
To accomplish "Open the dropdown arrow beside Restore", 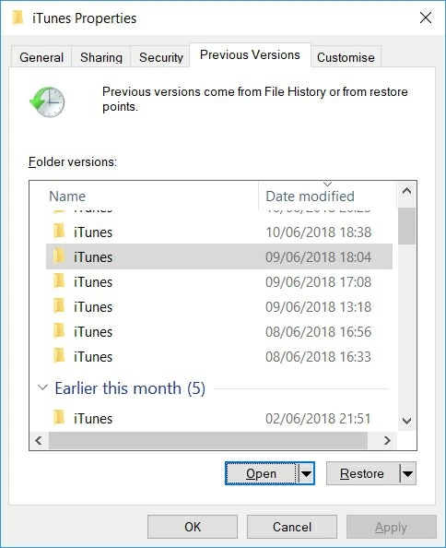I will click(407, 473).
